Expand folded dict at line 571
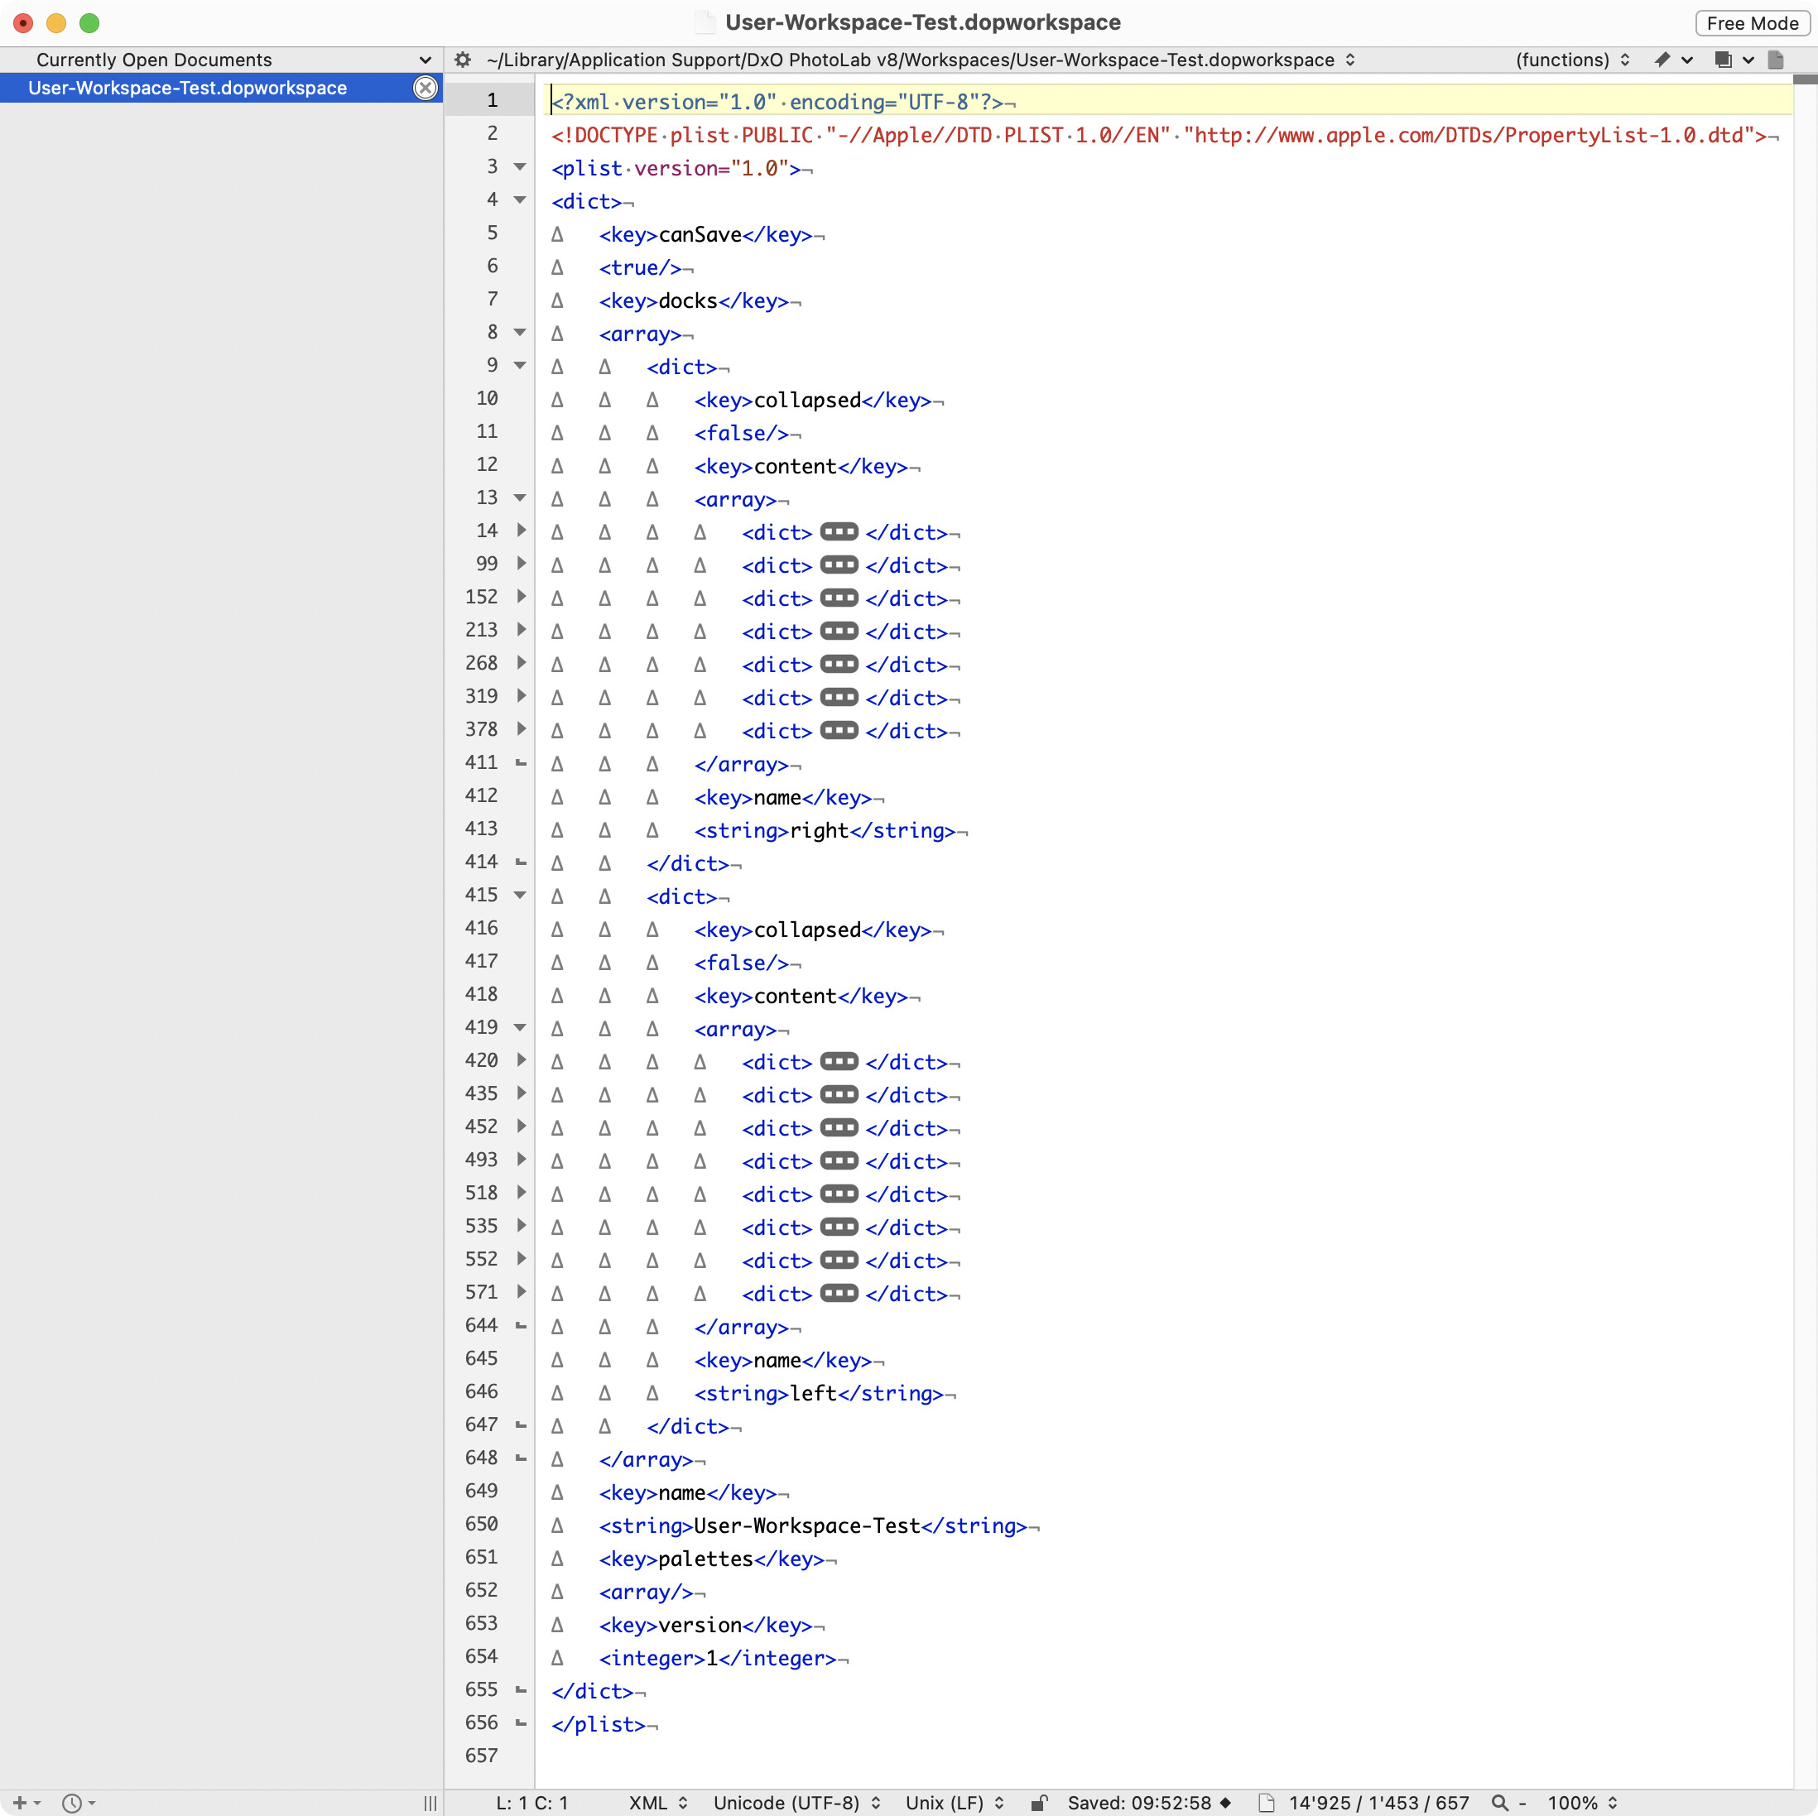The image size is (1818, 1816). click(521, 1292)
